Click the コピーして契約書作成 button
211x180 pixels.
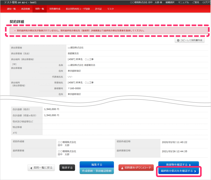click(189, 40)
